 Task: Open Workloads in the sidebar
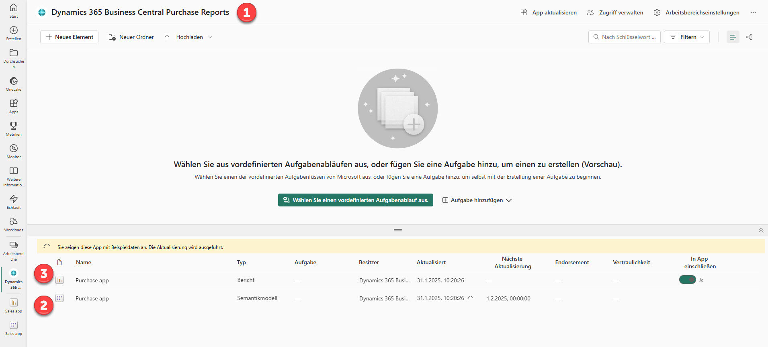click(x=14, y=224)
